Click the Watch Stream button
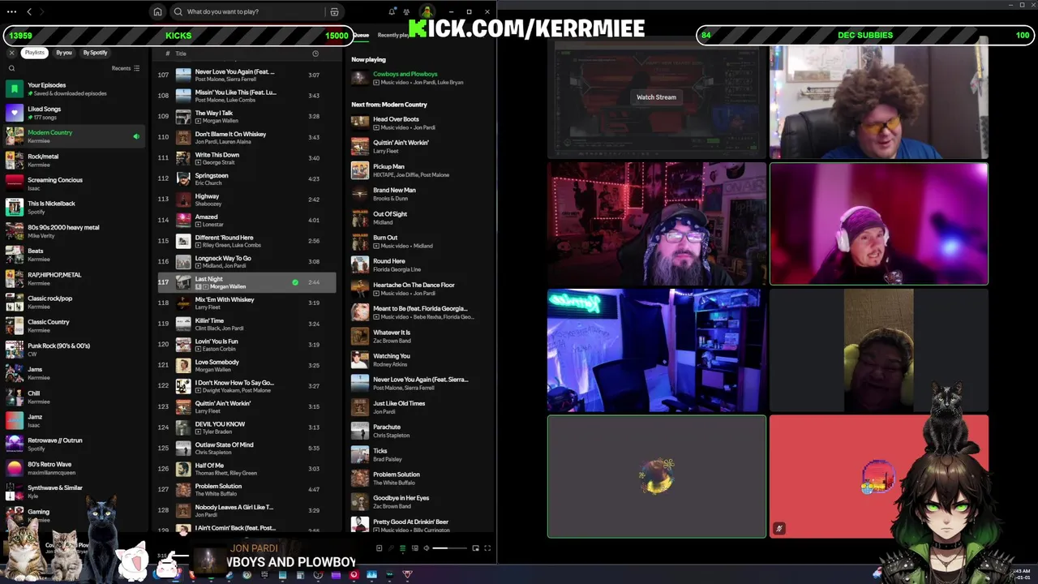 [x=656, y=97]
